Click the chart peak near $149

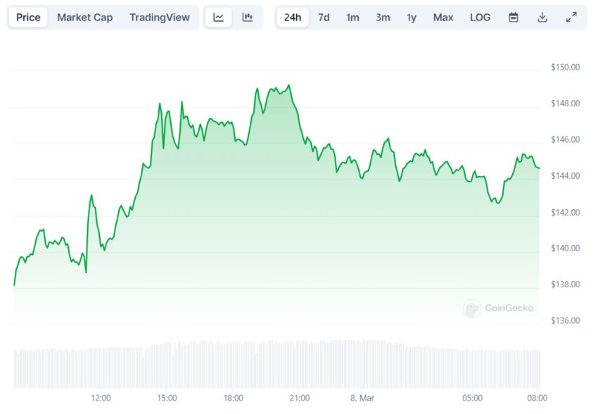tap(289, 85)
